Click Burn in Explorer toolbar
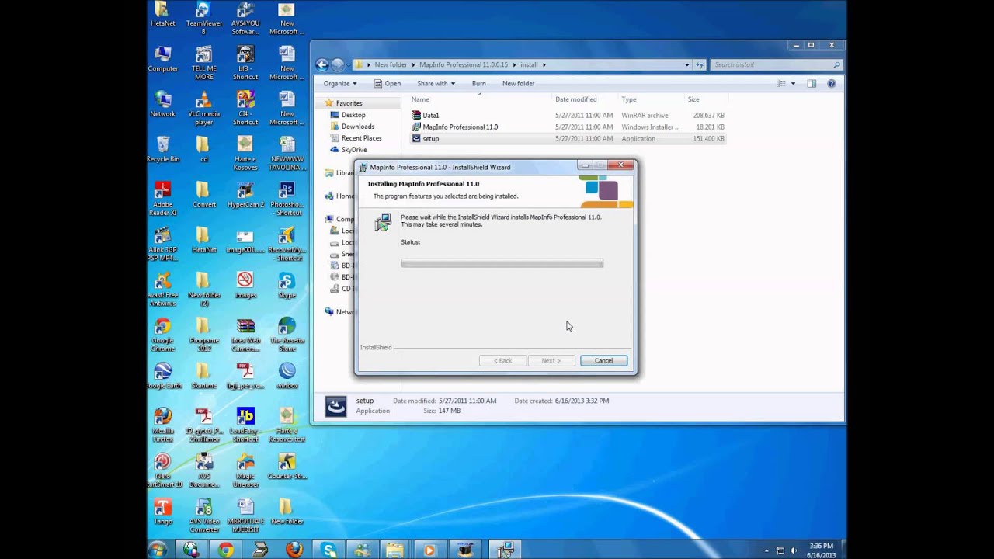This screenshot has width=994, height=559. 478,83
